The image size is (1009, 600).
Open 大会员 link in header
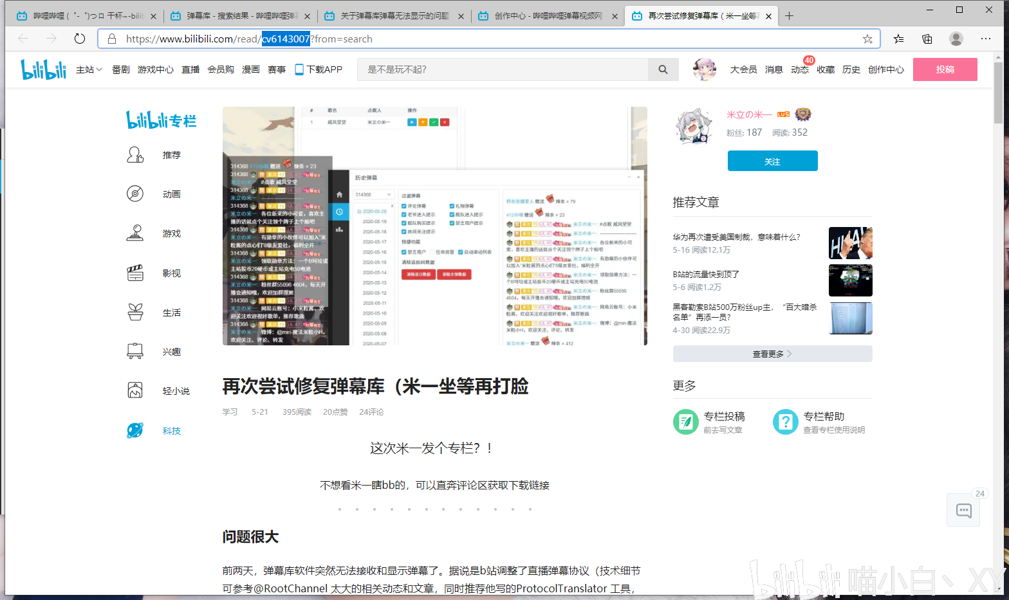tap(744, 69)
